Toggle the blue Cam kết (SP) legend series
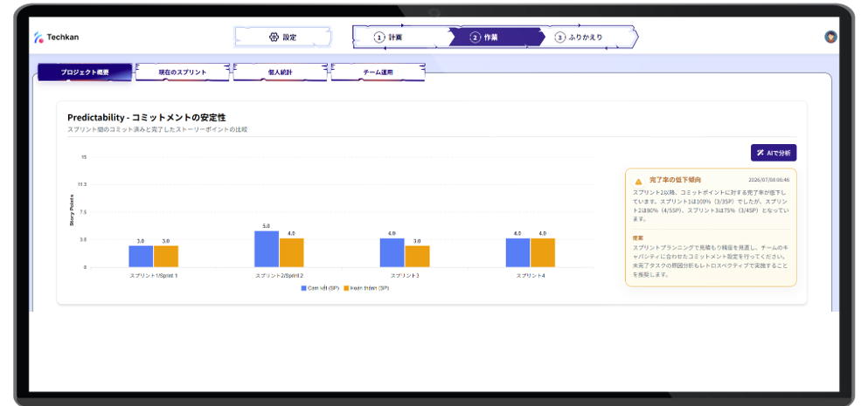This screenshot has width=861, height=406. [x=318, y=287]
